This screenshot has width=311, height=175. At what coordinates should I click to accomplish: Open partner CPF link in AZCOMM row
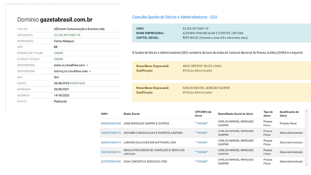201,133
